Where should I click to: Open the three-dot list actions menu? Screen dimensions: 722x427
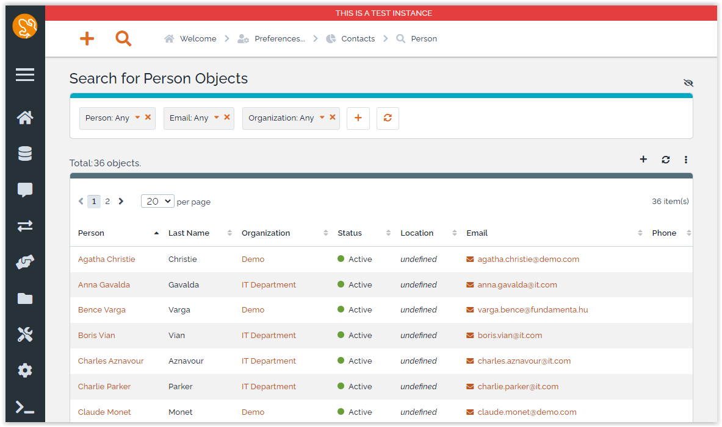(x=686, y=160)
